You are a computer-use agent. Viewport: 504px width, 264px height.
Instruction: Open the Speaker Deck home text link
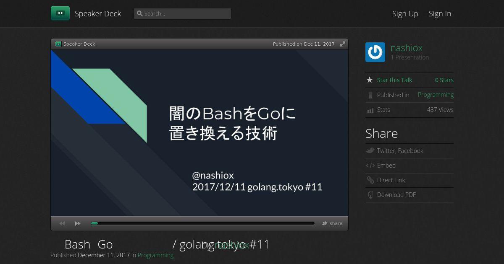(98, 13)
